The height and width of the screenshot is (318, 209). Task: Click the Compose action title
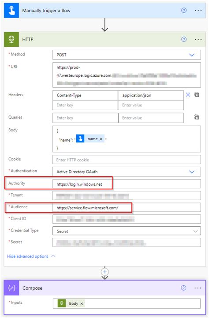[33, 288]
